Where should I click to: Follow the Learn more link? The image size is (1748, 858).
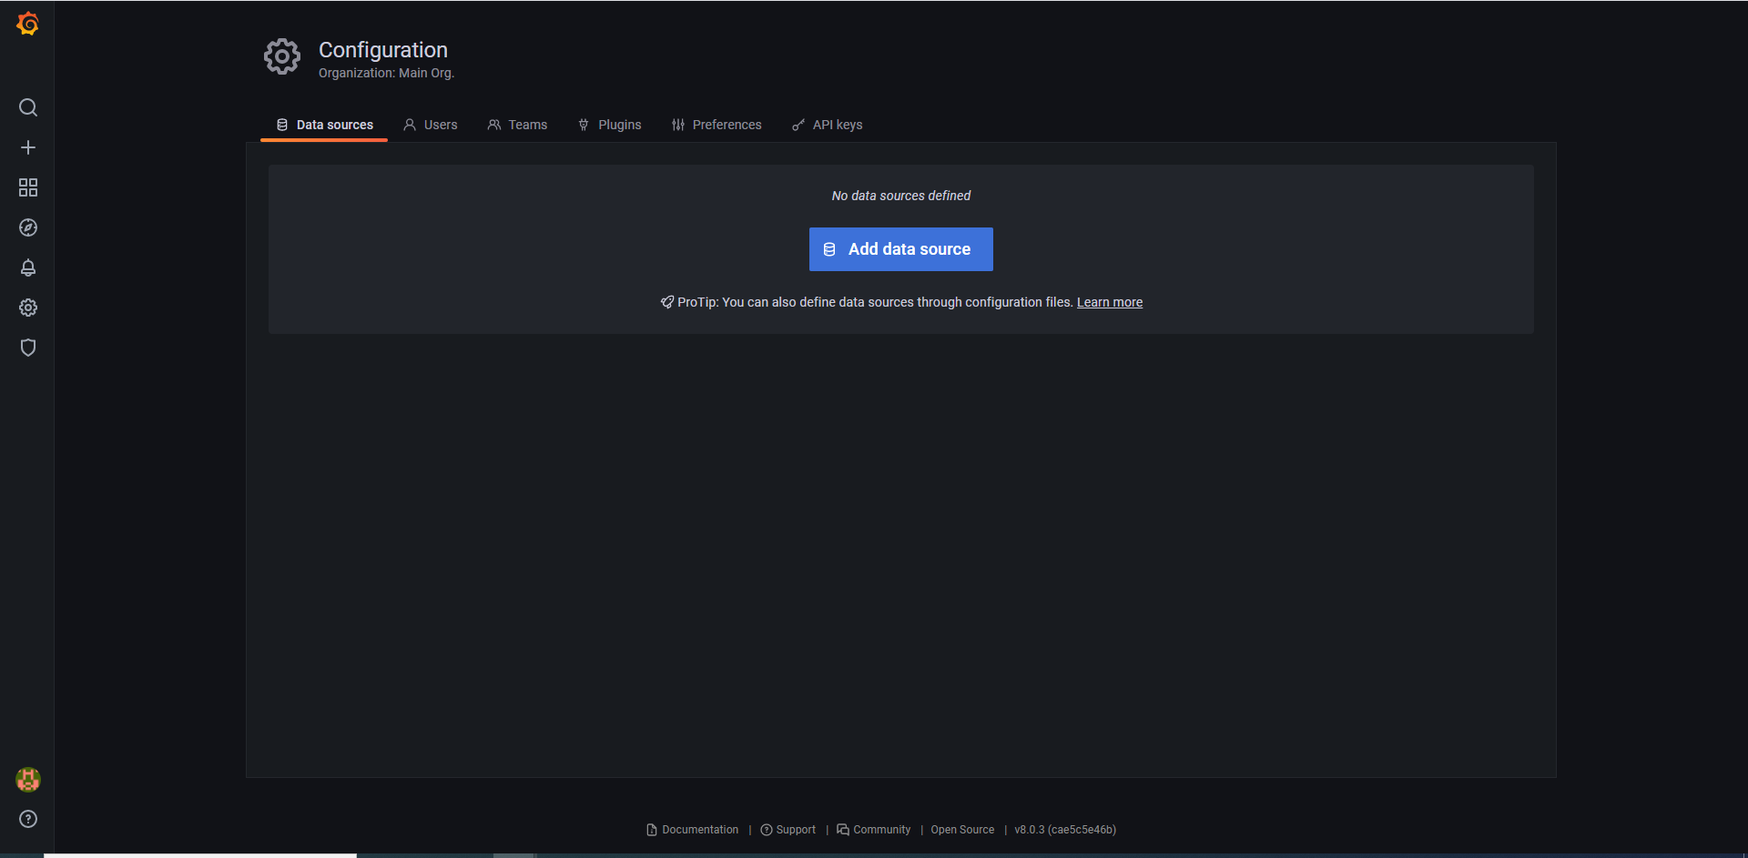coord(1110,302)
